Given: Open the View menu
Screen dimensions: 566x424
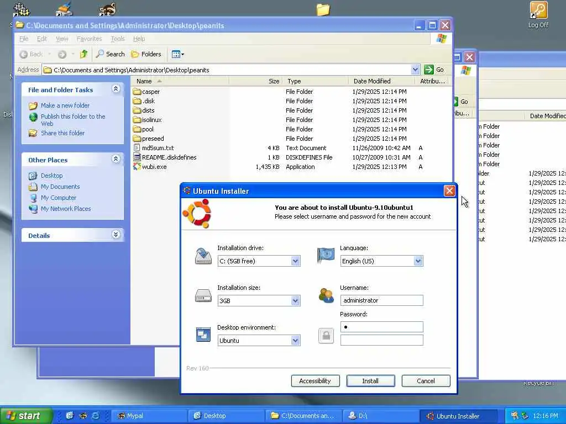Looking at the screenshot, I should [x=62, y=39].
